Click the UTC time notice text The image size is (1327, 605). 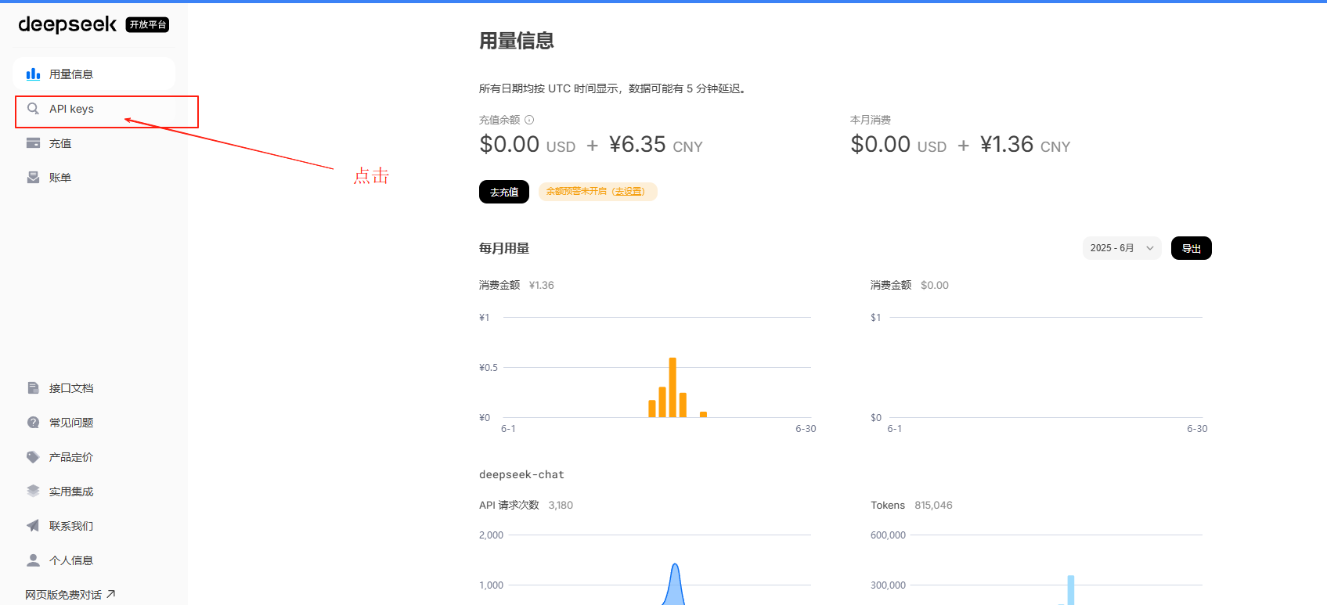pos(614,88)
